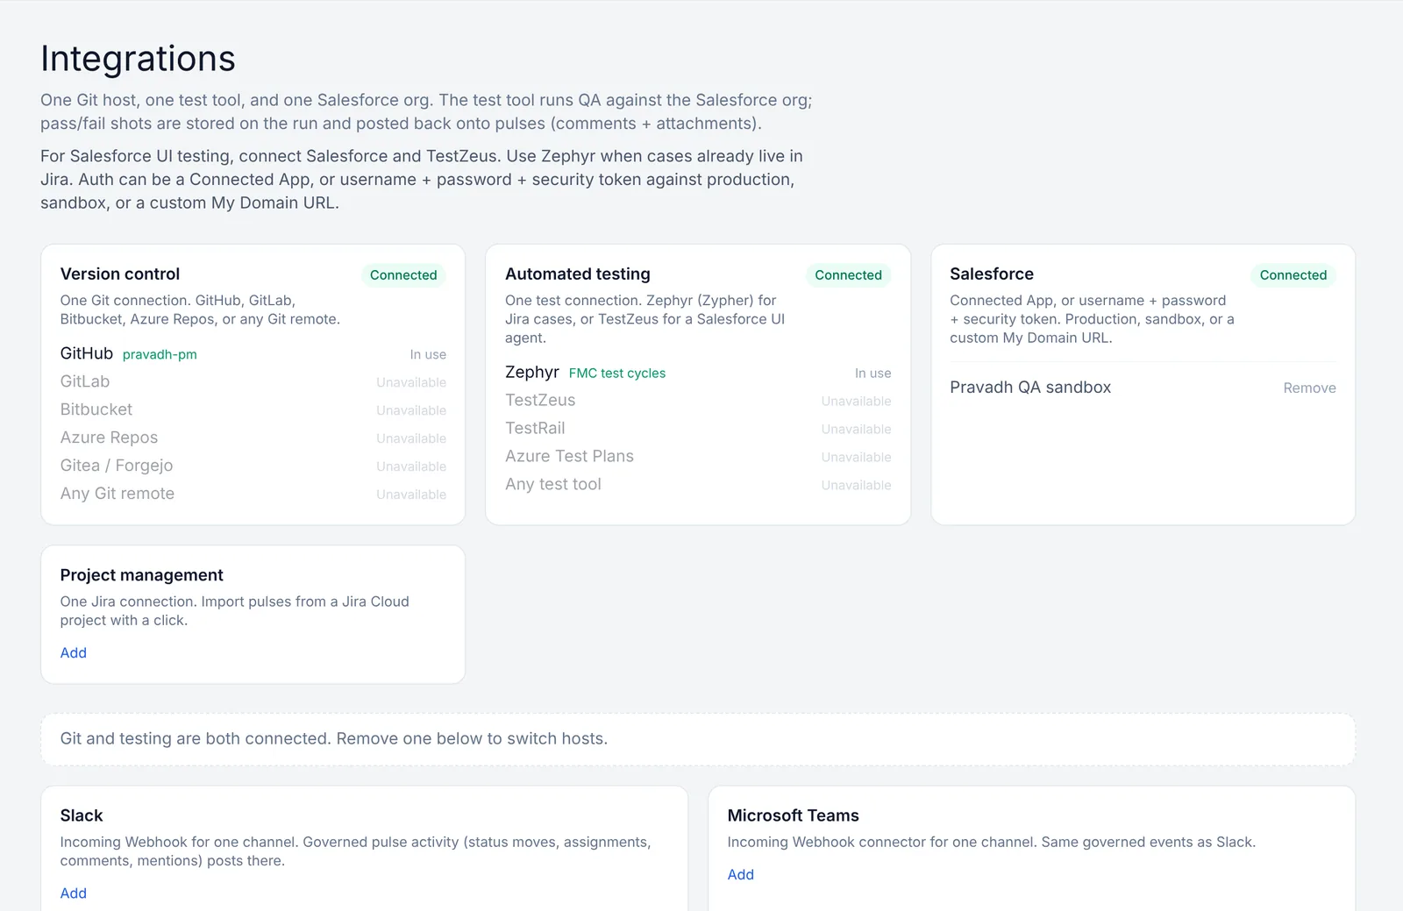Viewport: 1403px width, 911px height.
Task: Click the In use label beside GitHub
Action: [428, 354]
